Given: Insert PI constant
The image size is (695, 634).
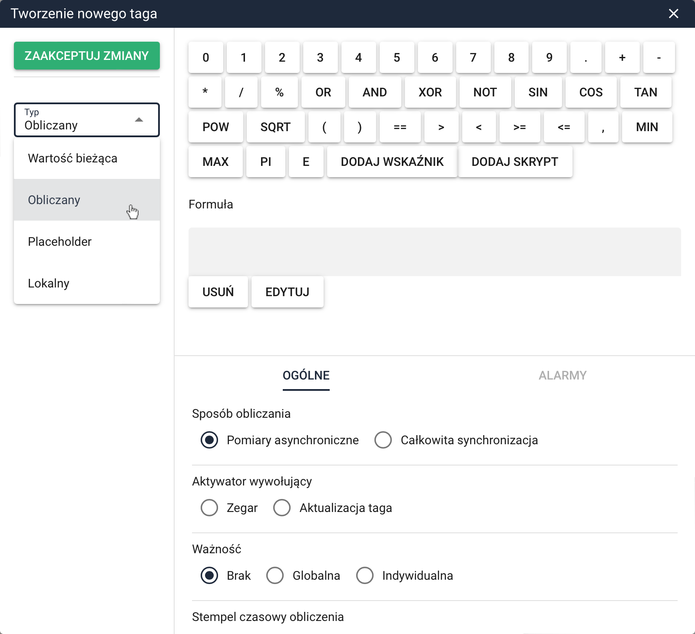Looking at the screenshot, I should click(266, 162).
